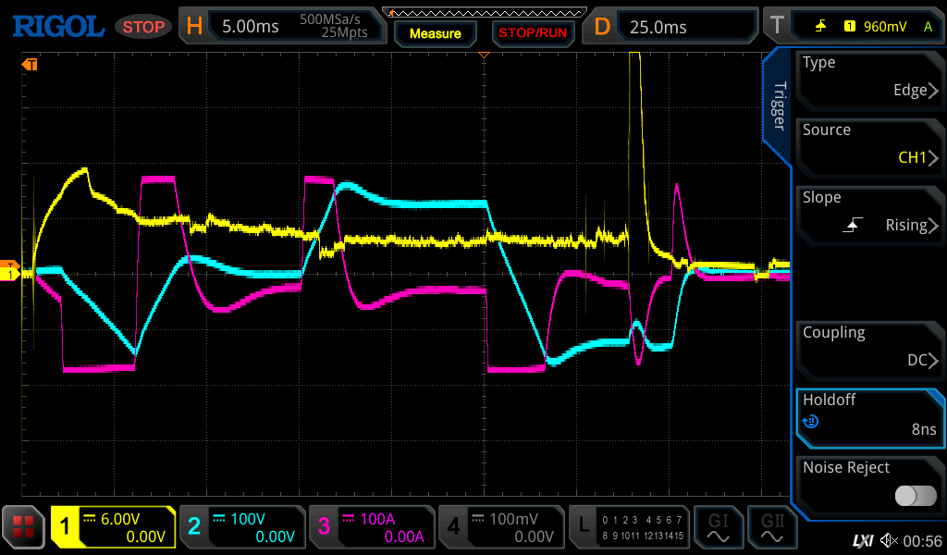
Task: Enable the Noise Reject switch
Action: tap(916, 496)
